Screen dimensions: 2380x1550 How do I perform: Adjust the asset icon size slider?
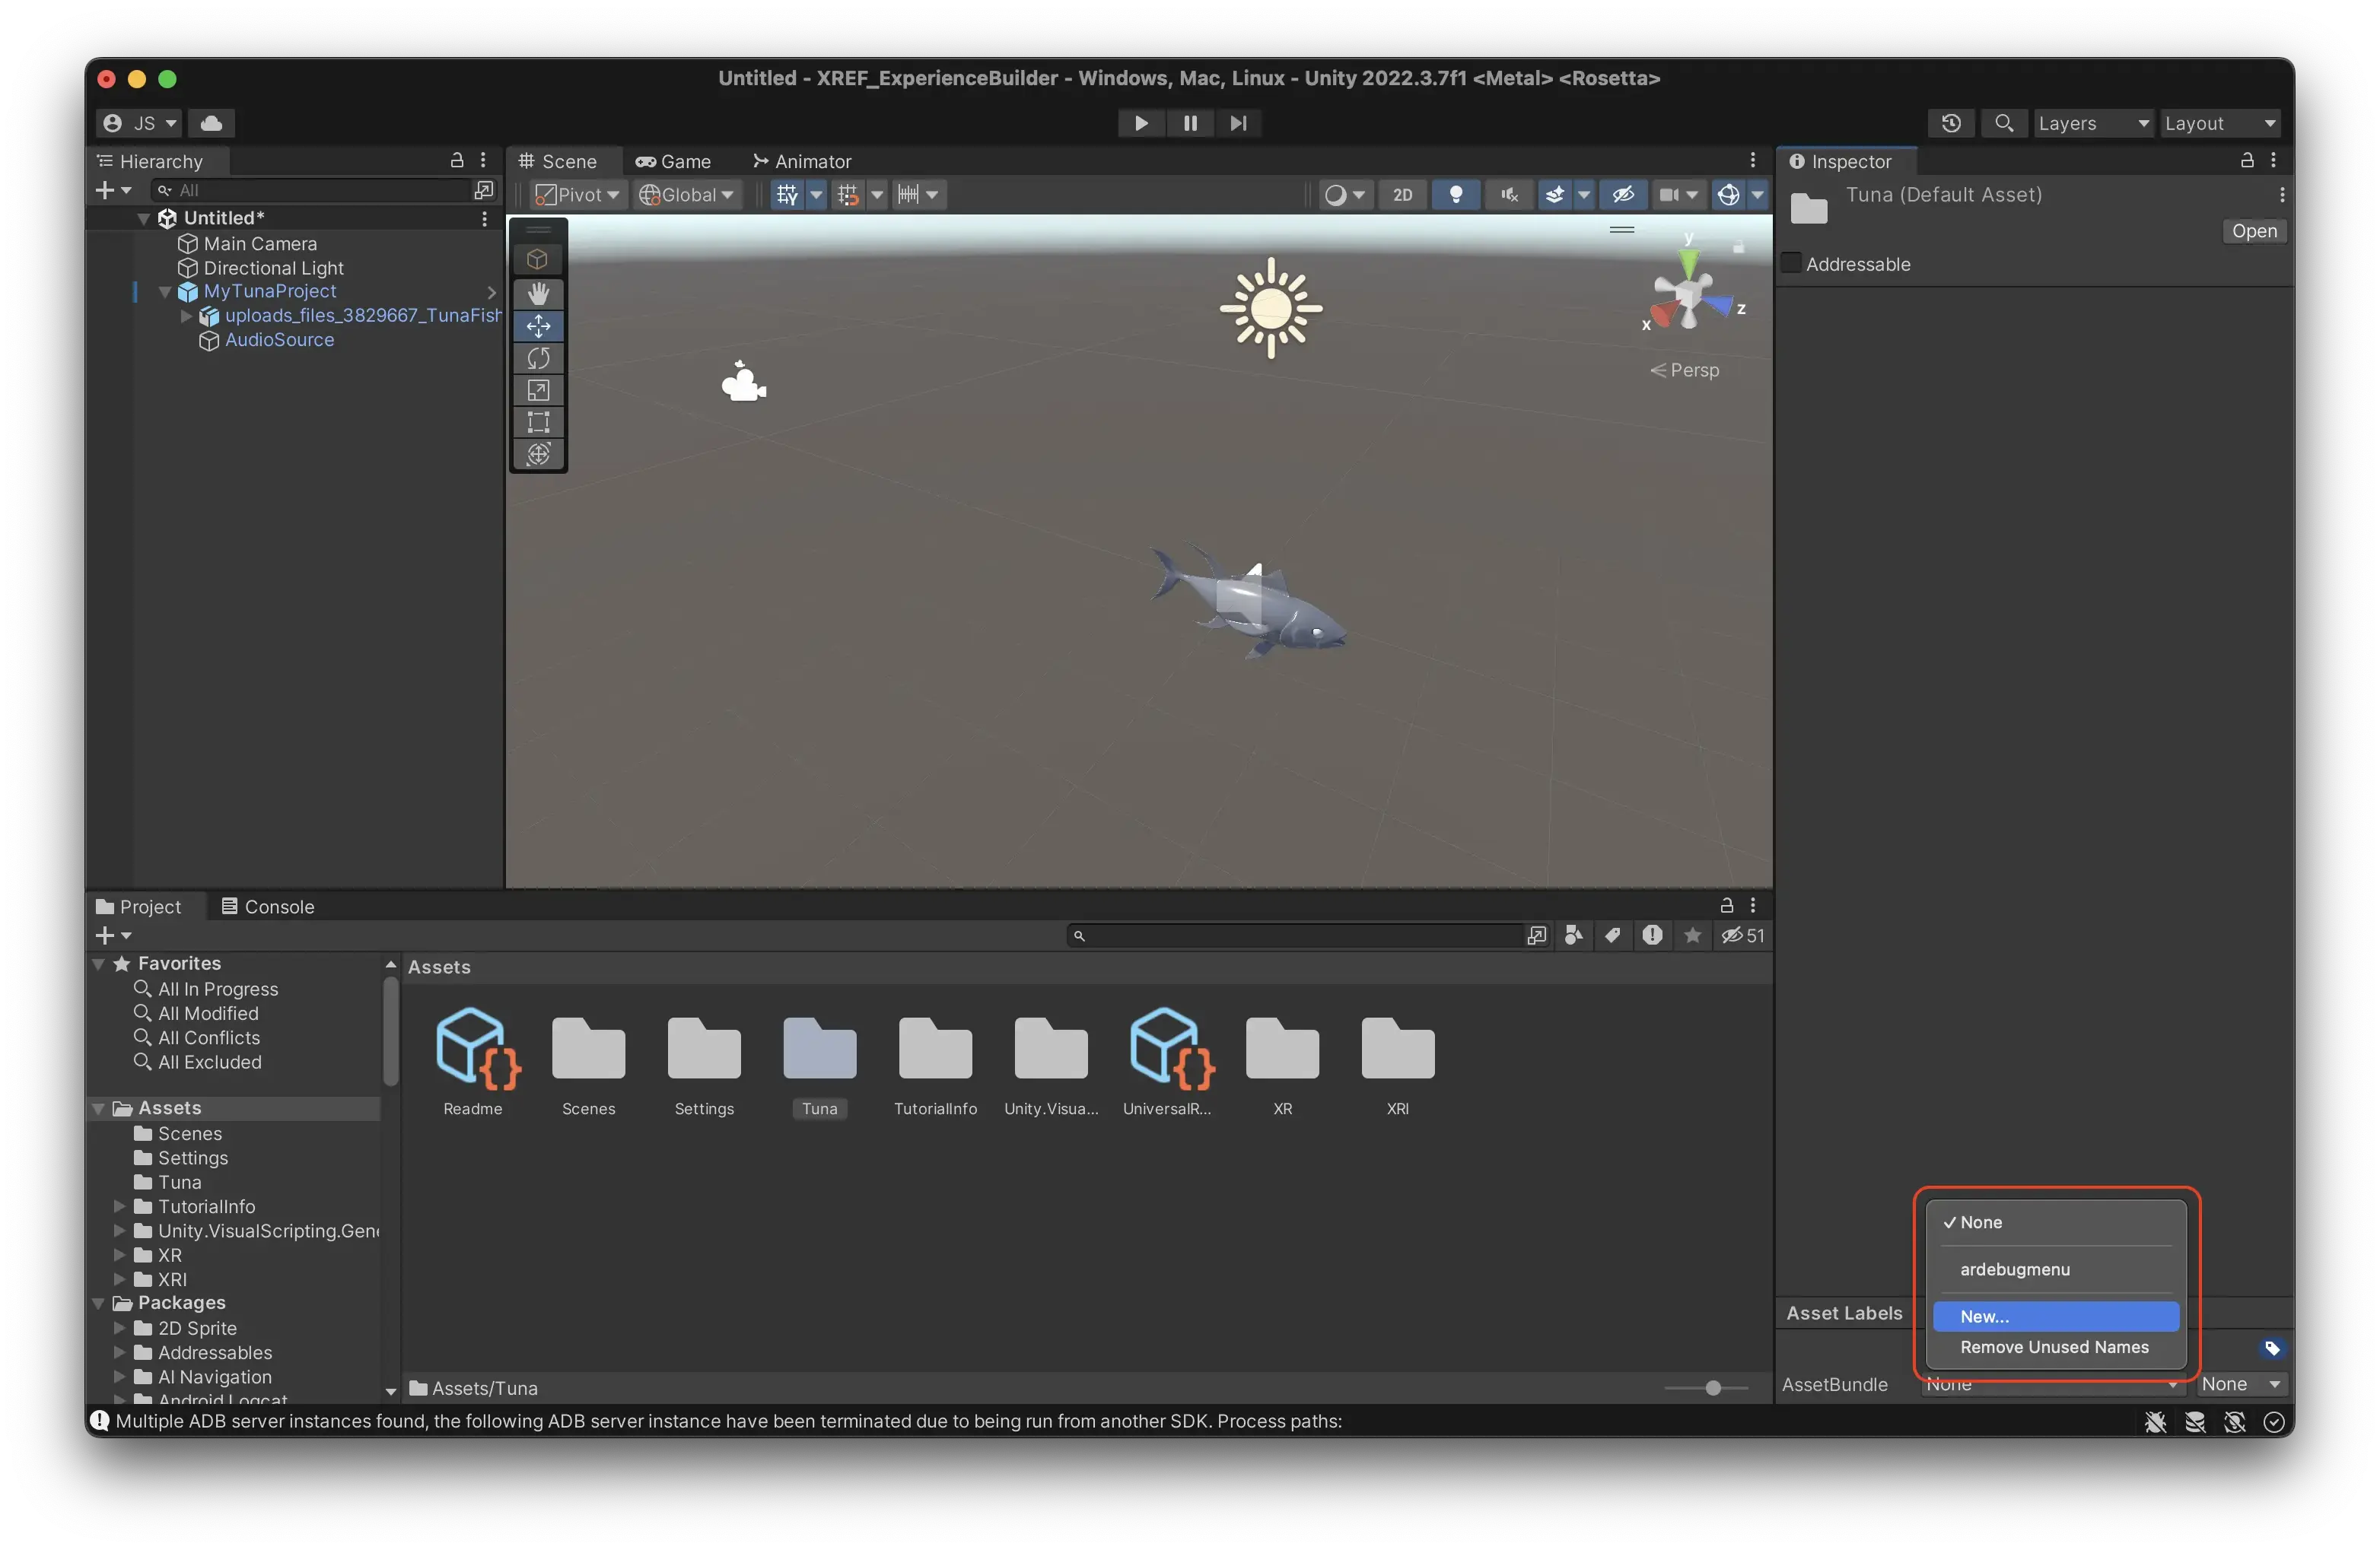[x=1712, y=1388]
